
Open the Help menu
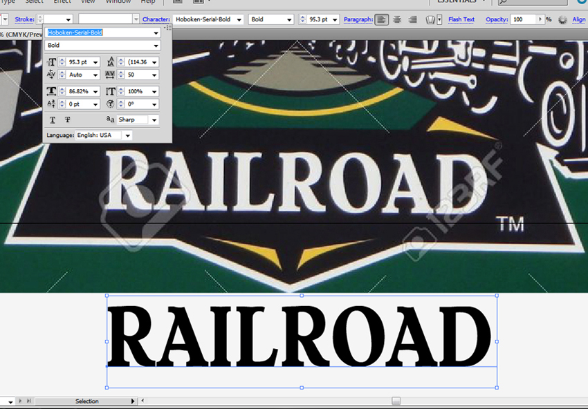coord(148,1)
